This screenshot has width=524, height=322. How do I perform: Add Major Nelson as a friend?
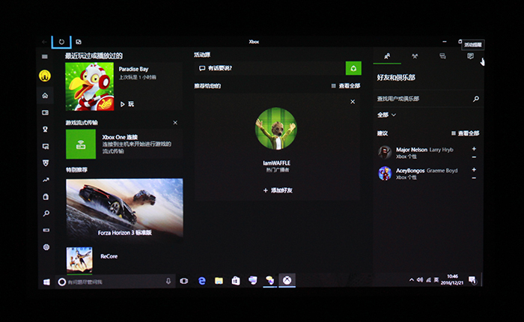(x=474, y=148)
